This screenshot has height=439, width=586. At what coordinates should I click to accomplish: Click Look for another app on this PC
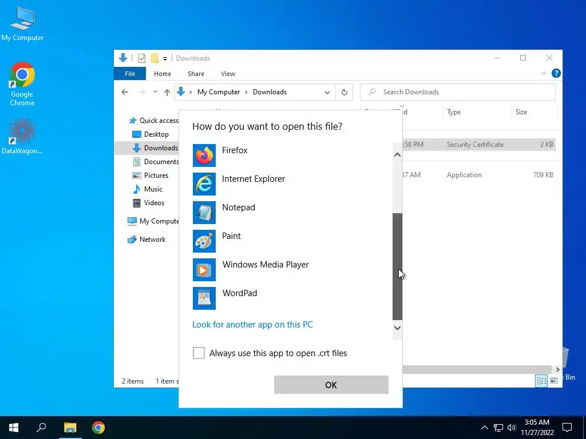[252, 325]
